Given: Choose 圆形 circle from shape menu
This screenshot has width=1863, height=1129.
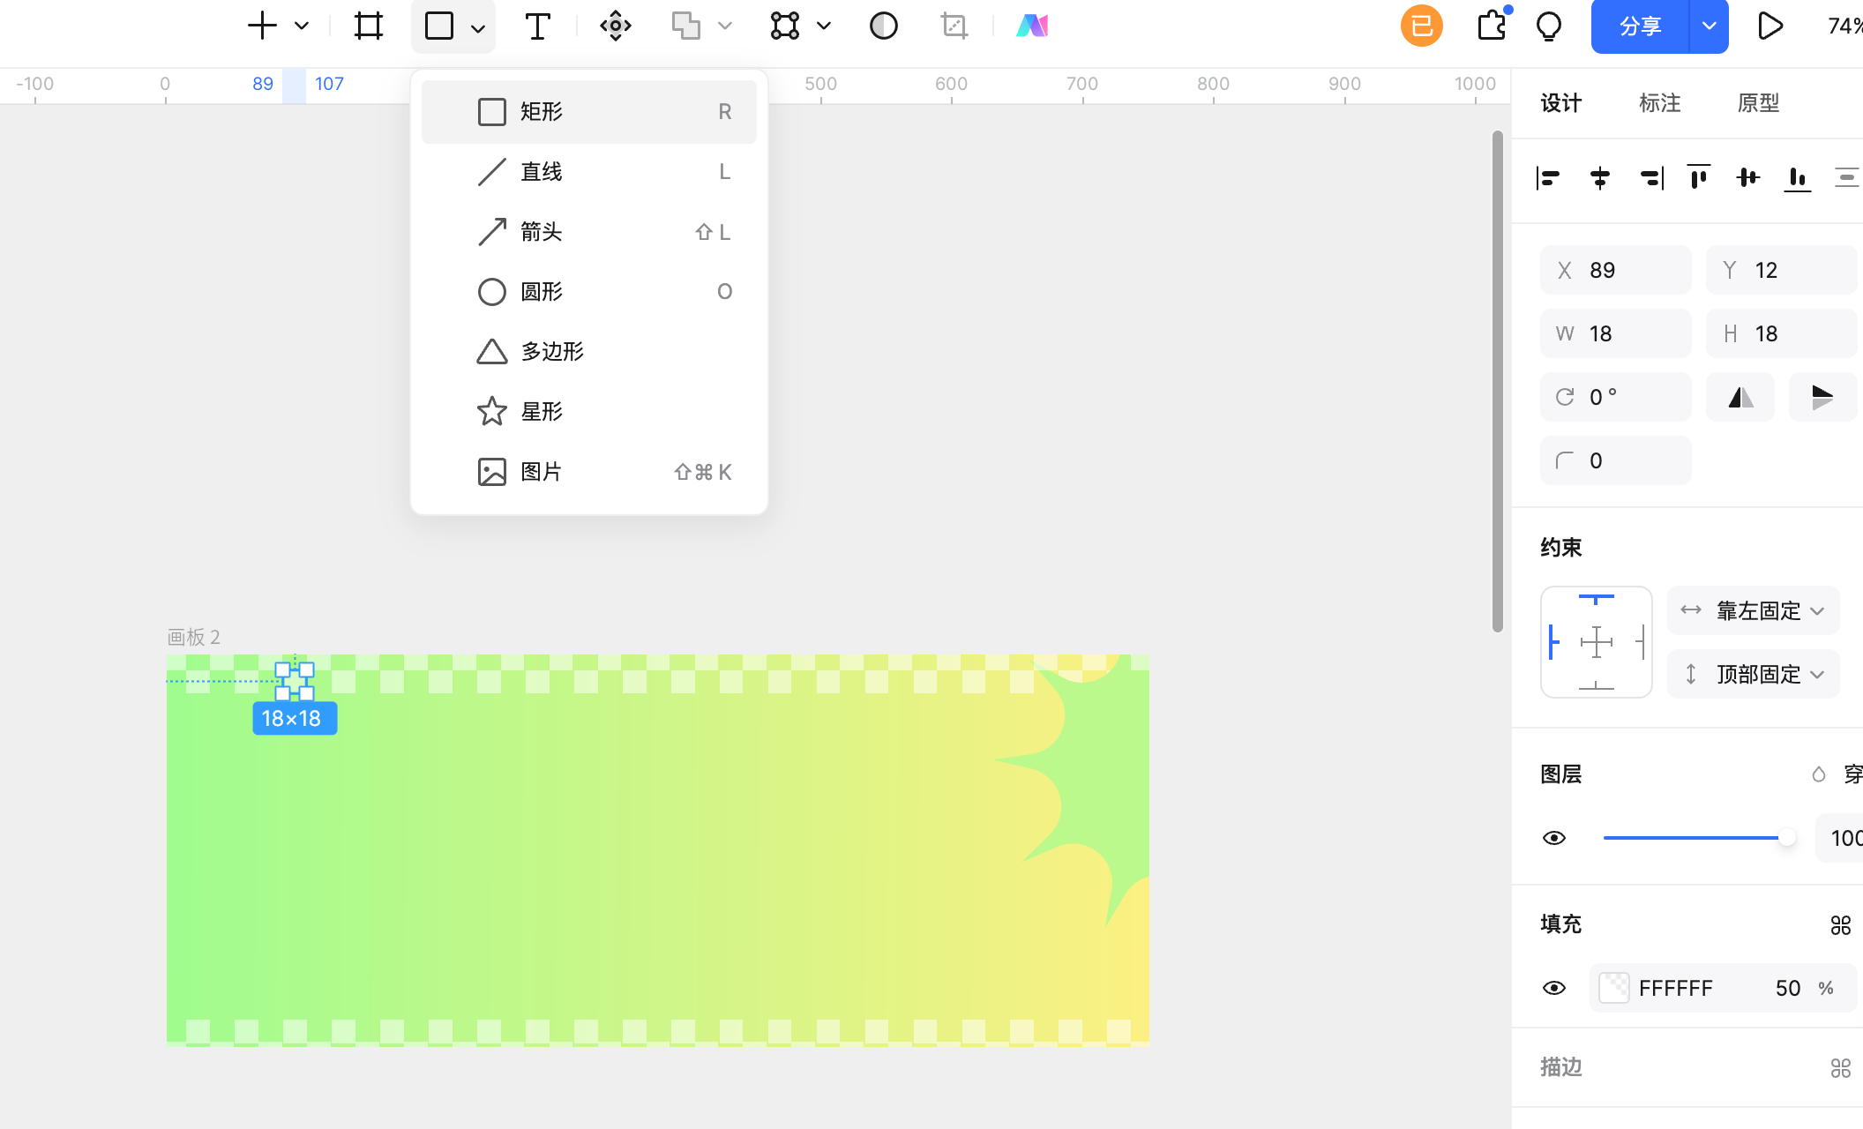Looking at the screenshot, I should pyautogui.click(x=589, y=292).
